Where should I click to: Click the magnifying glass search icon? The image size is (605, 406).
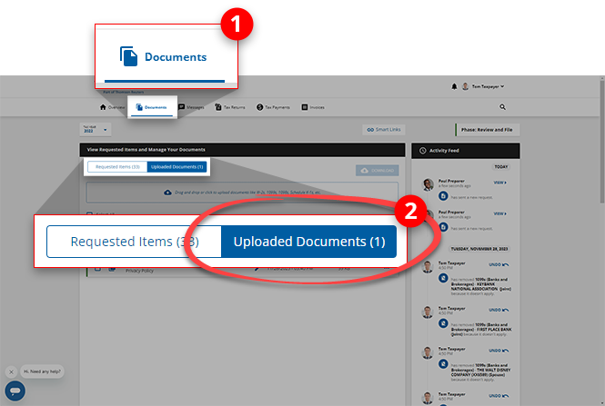[x=502, y=107]
